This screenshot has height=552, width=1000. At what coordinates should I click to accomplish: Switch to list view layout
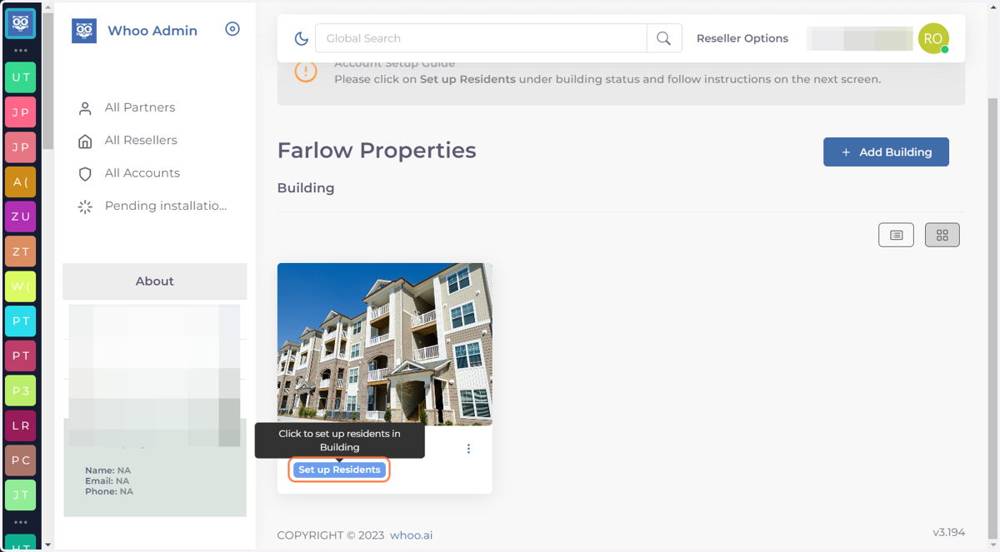point(896,236)
